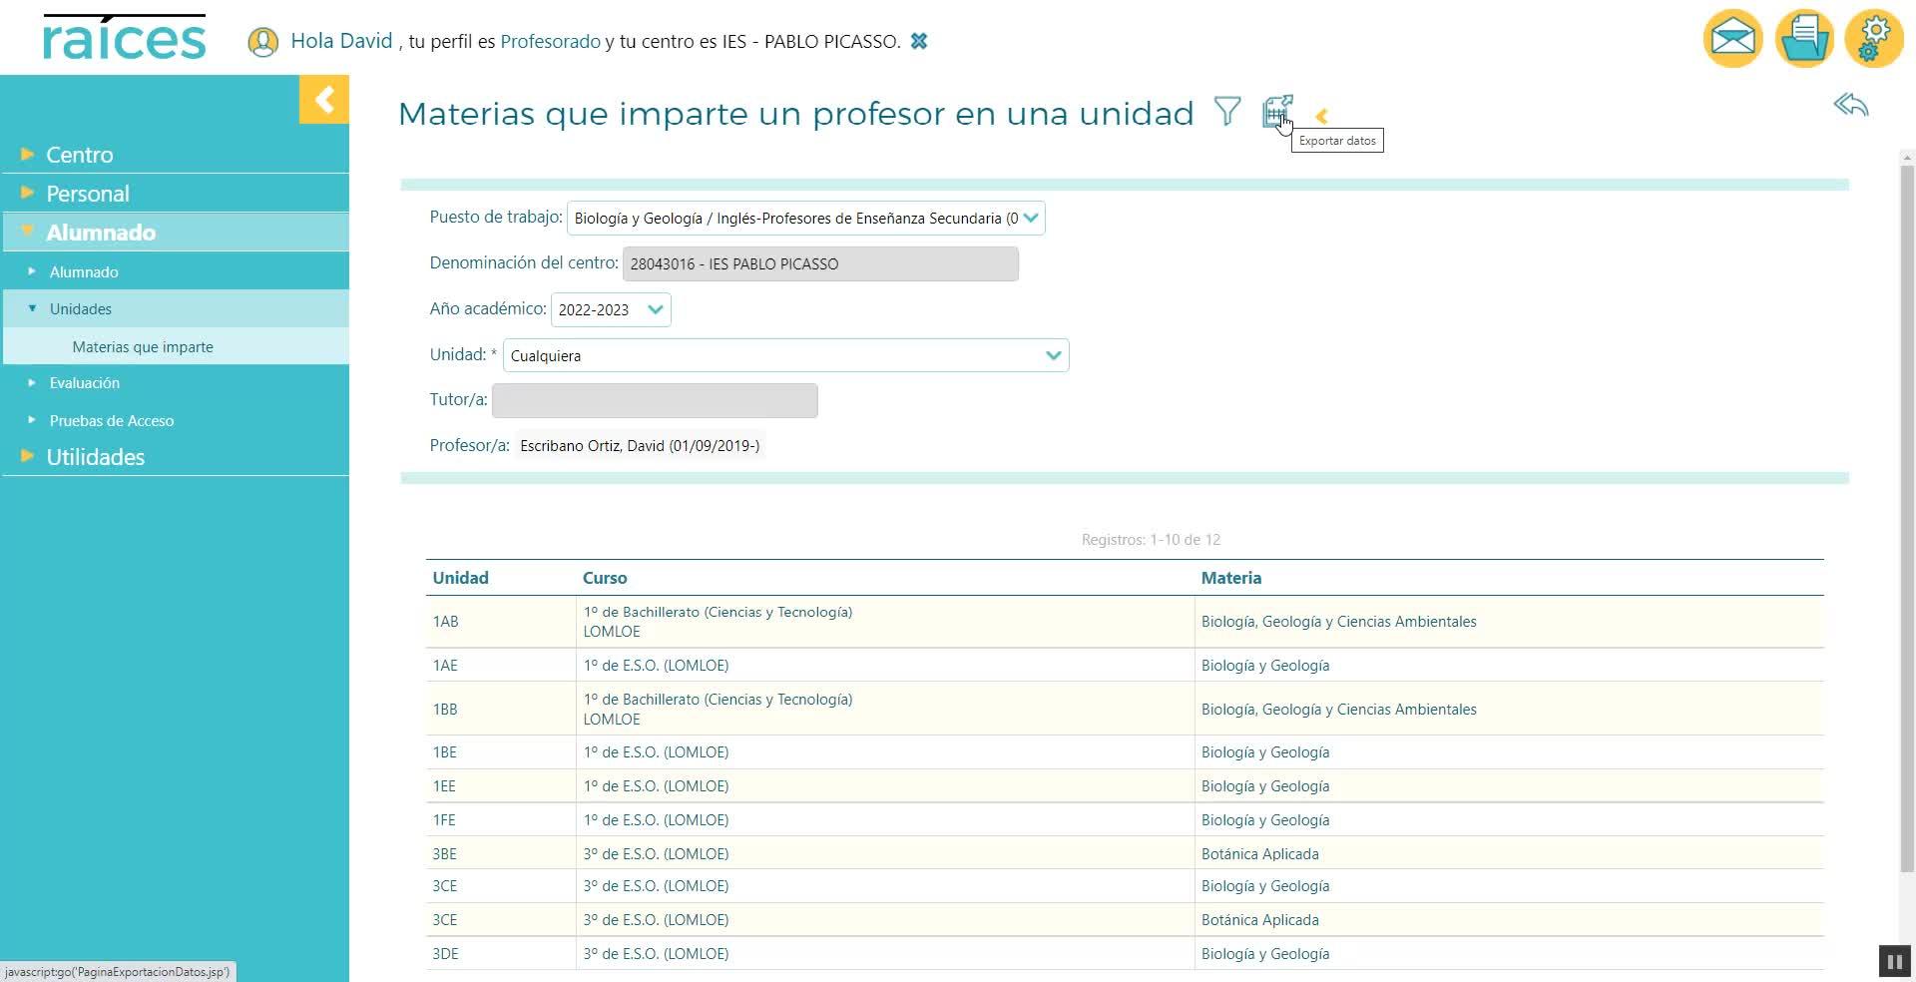
Task: Expand the Centro menu section
Action: click(80, 155)
